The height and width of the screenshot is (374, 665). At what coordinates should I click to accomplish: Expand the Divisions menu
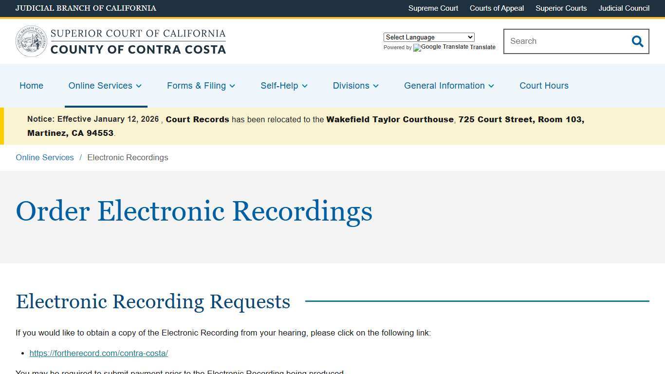tap(355, 86)
